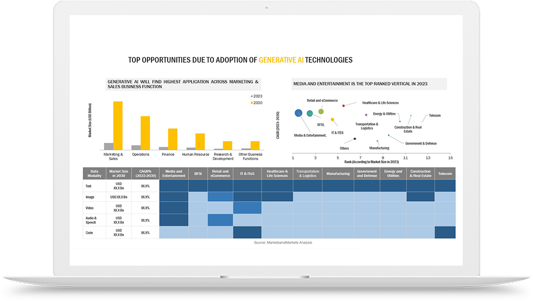Click the yellow 2030 legend swatch
This screenshot has width=533, height=301.
point(252,103)
